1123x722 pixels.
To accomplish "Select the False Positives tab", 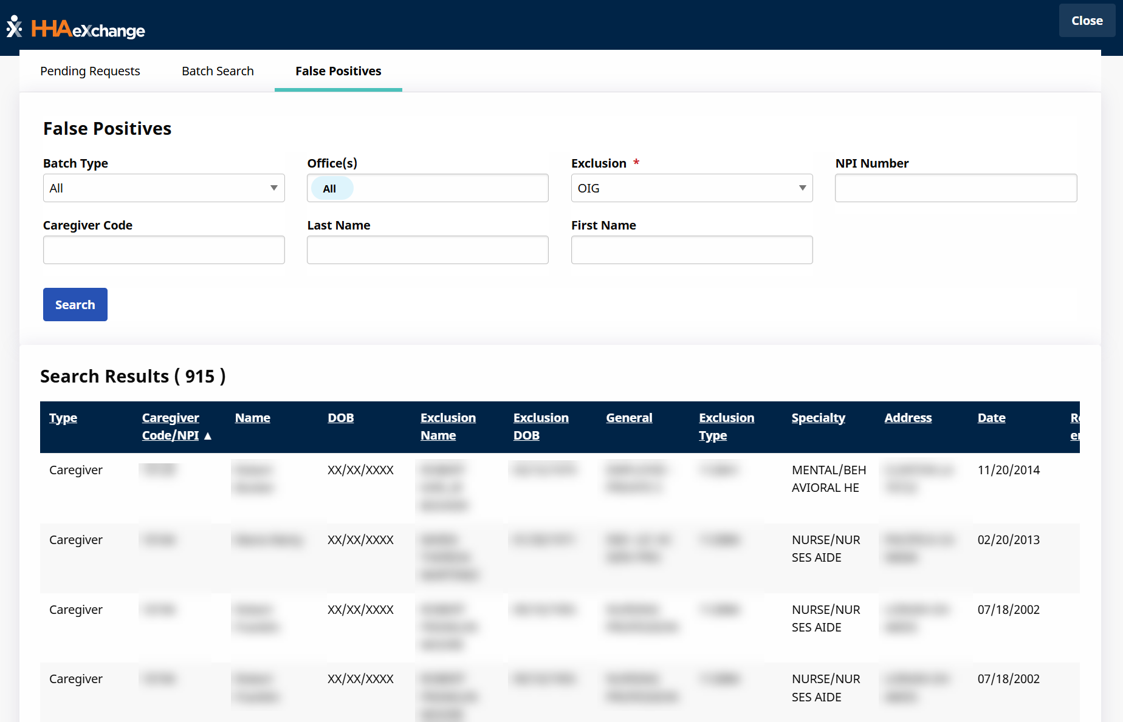I will 338,71.
